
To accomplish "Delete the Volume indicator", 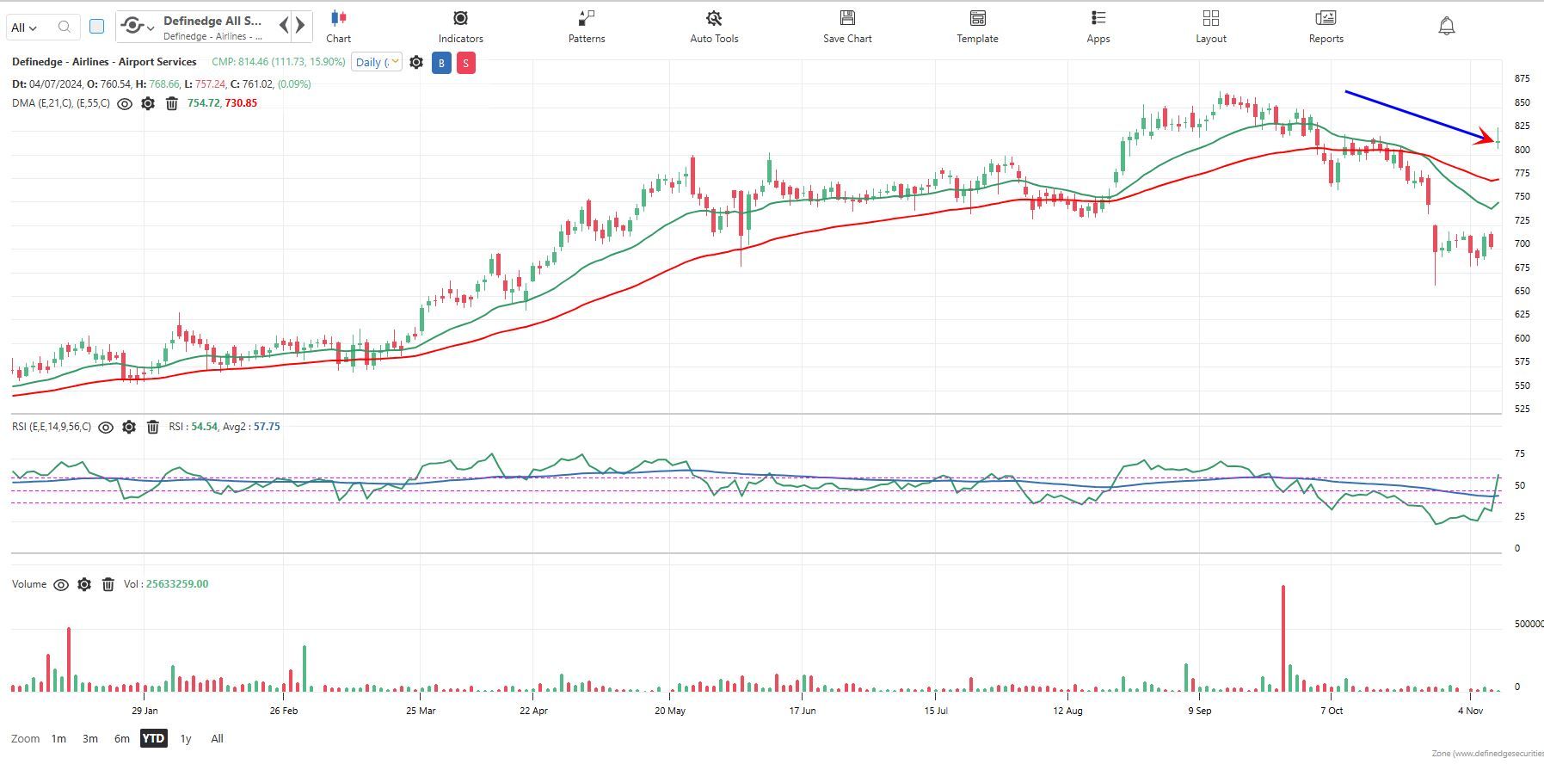I will coord(108,584).
